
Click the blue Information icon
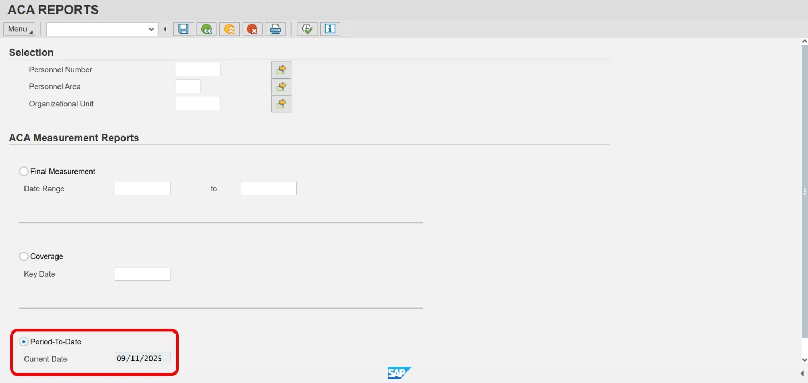(x=330, y=29)
